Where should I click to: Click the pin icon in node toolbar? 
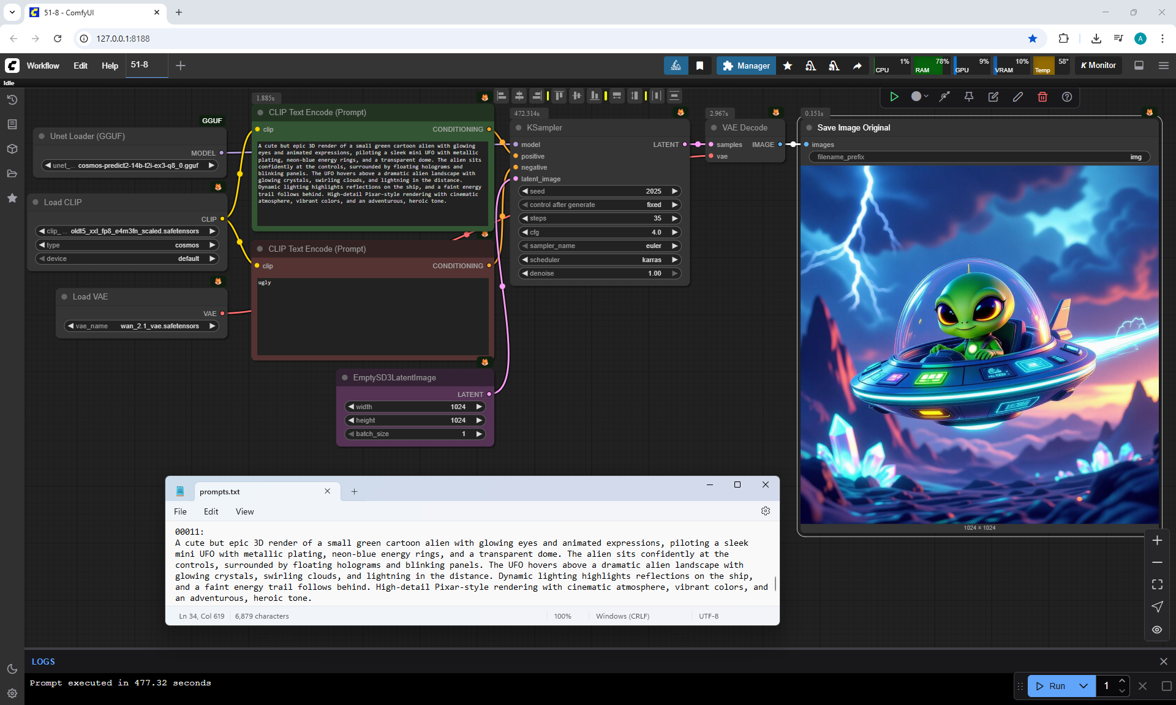click(x=969, y=97)
